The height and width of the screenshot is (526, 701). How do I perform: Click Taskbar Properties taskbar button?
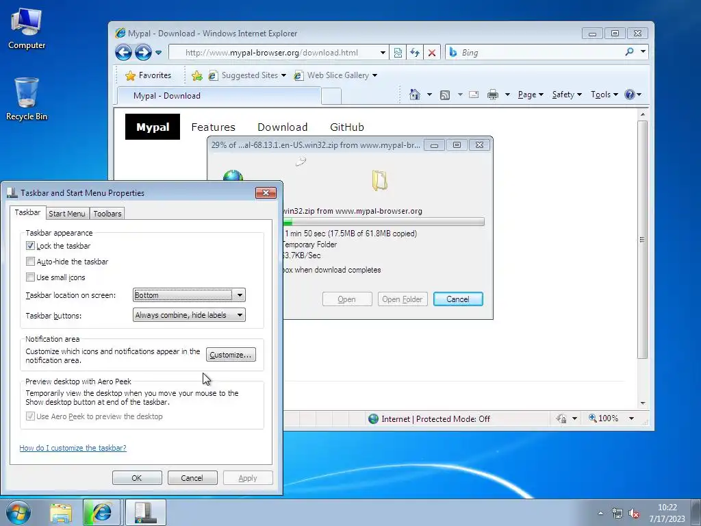pos(146,512)
